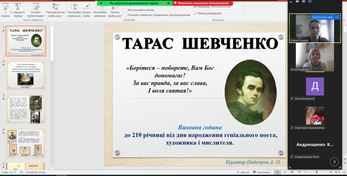This screenshot has height=176, width=347.
Task: Click the zoom slider handle
Action: (x=317, y=172)
